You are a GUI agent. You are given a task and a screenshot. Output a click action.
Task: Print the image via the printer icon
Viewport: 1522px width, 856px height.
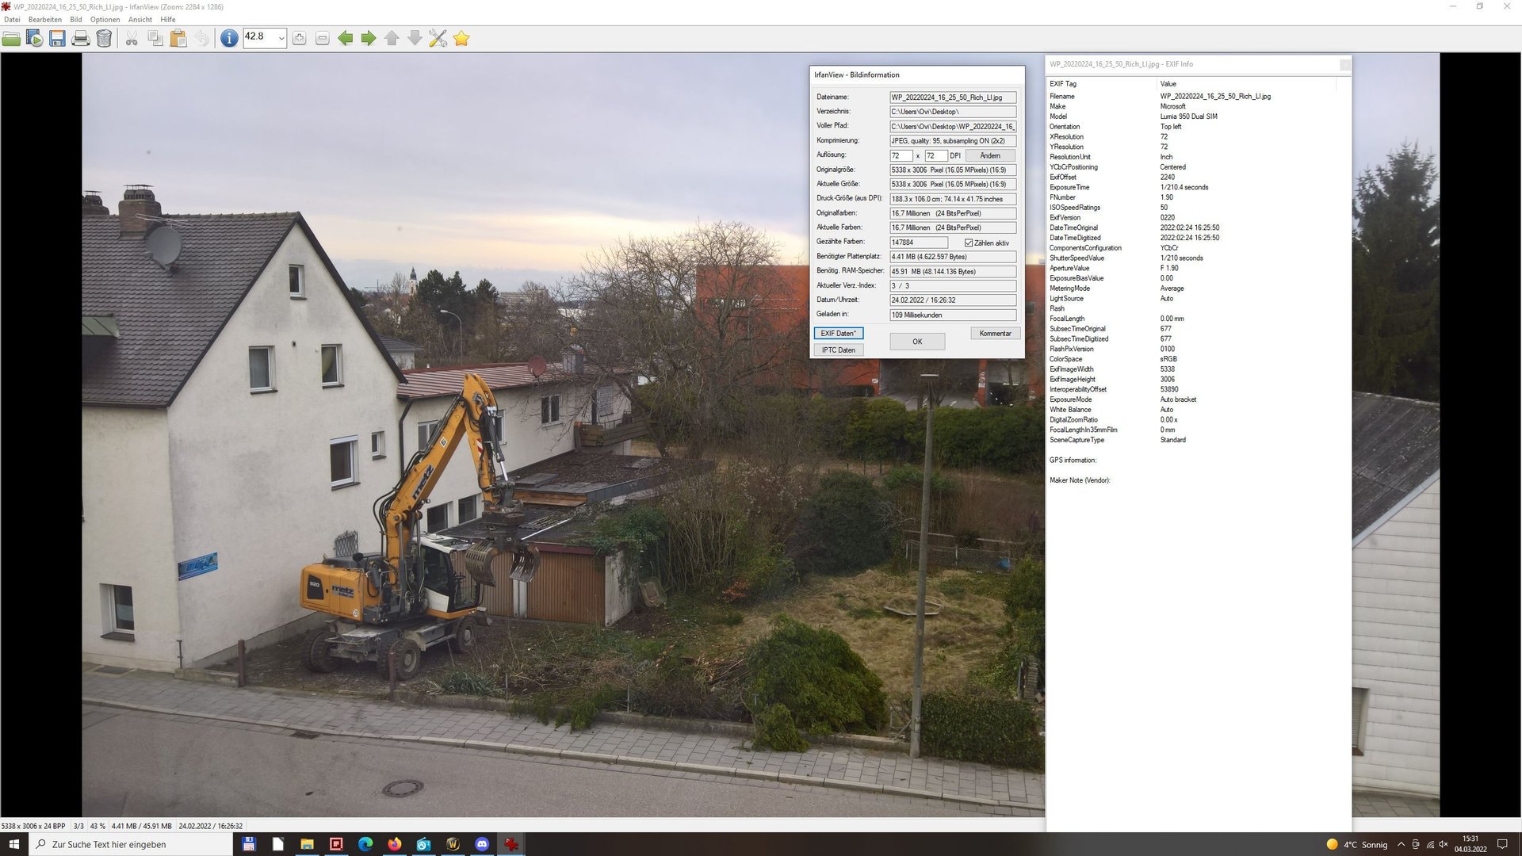(x=80, y=38)
